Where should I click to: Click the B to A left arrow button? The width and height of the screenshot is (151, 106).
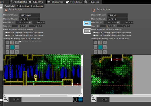point(87,31)
